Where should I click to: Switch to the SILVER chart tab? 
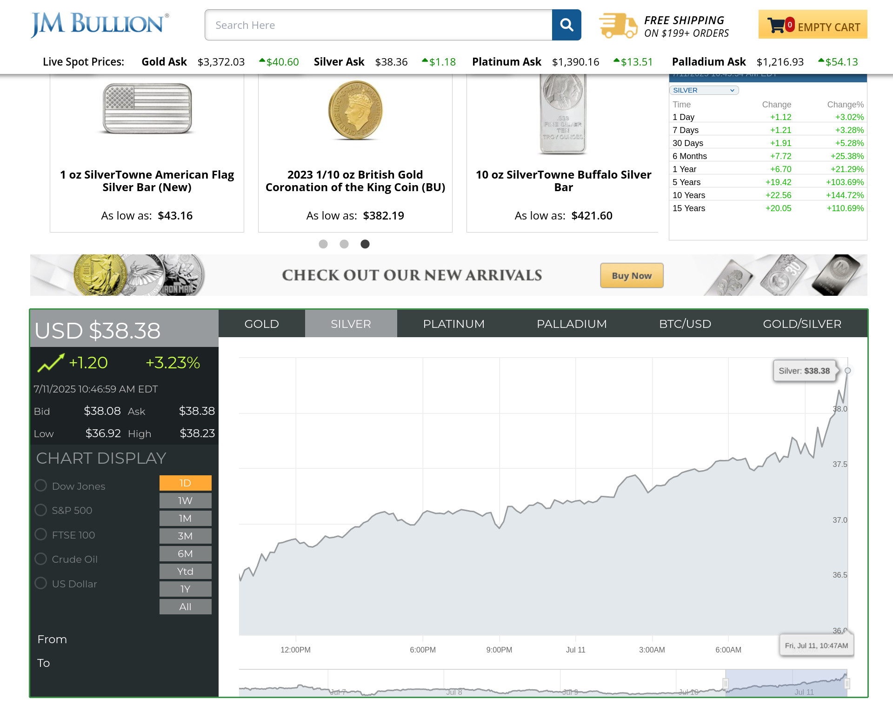pyautogui.click(x=351, y=324)
